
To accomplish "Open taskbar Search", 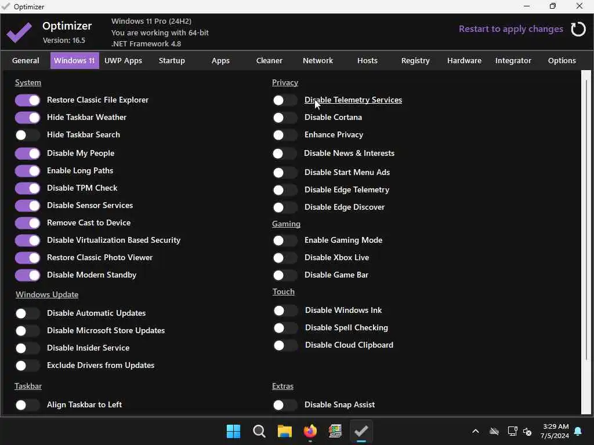I will pyautogui.click(x=259, y=431).
